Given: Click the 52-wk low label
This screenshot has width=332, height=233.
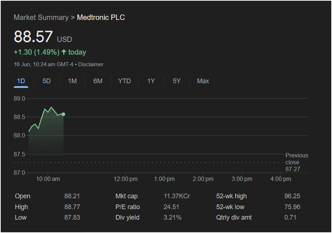Looking at the screenshot, I should pyautogui.click(x=230, y=207).
